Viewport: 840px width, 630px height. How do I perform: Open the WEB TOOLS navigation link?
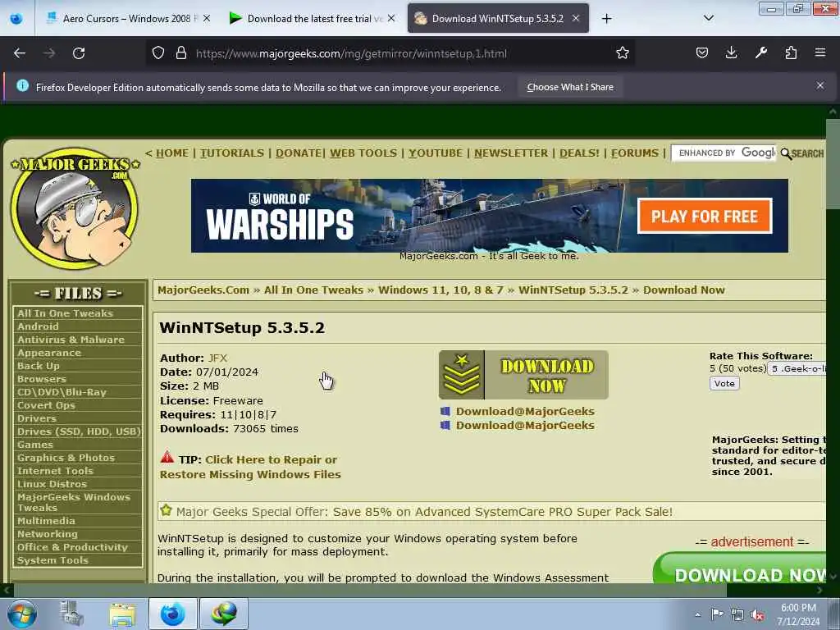point(363,153)
